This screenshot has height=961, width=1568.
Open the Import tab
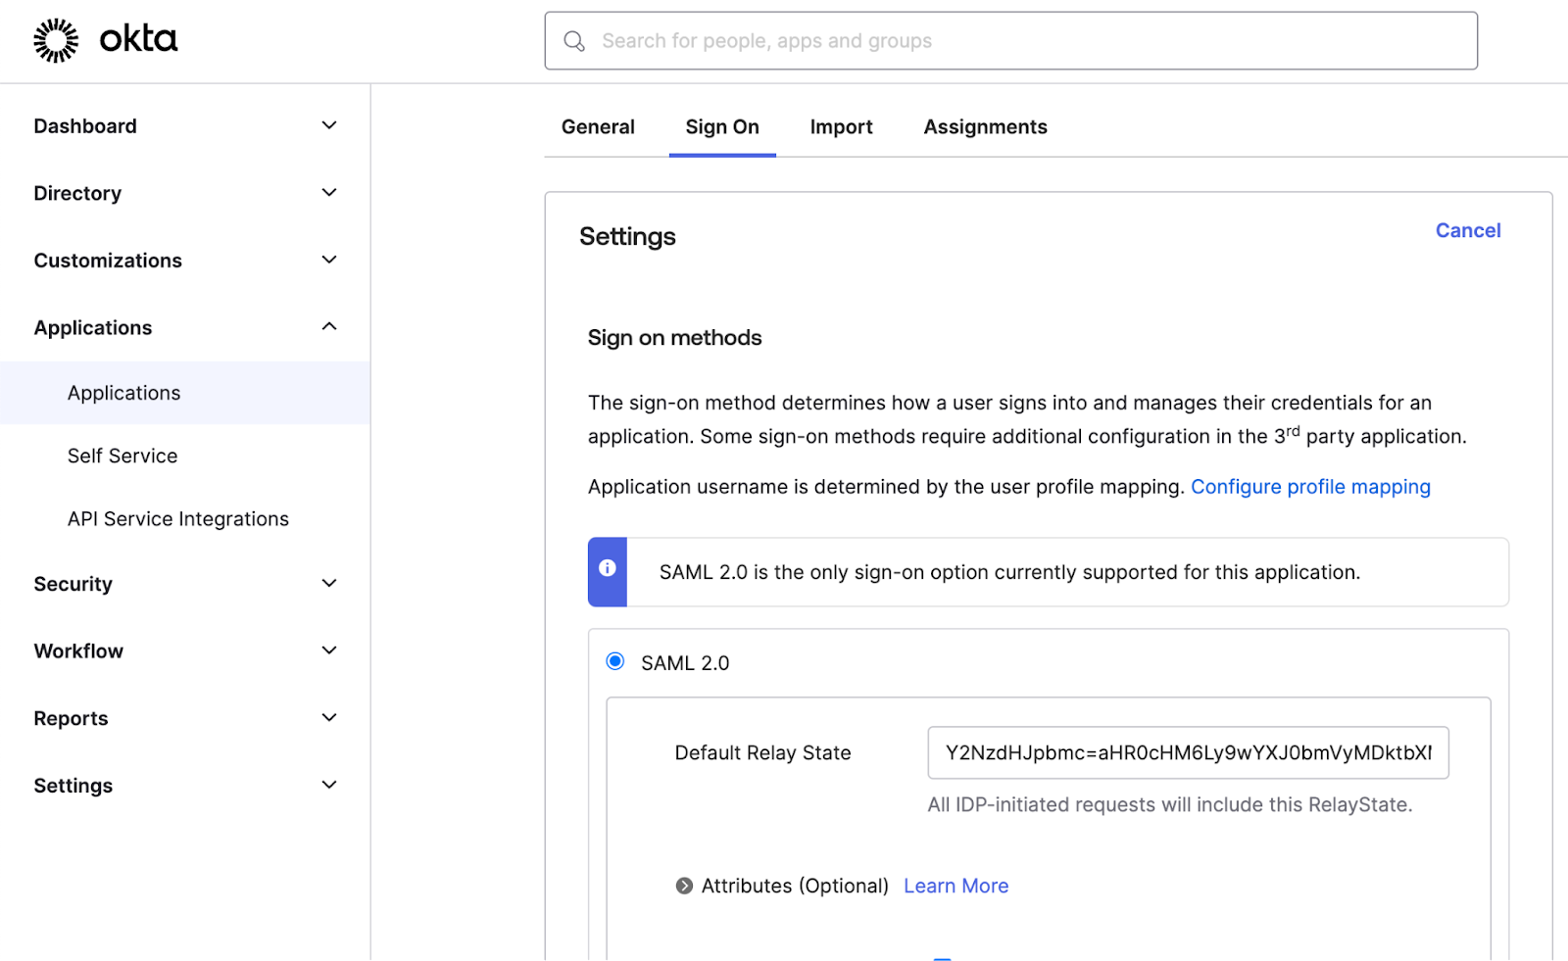(x=841, y=126)
